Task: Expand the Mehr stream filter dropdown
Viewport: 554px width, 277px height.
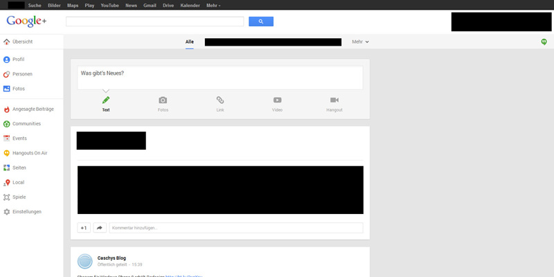Action: click(360, 42)
